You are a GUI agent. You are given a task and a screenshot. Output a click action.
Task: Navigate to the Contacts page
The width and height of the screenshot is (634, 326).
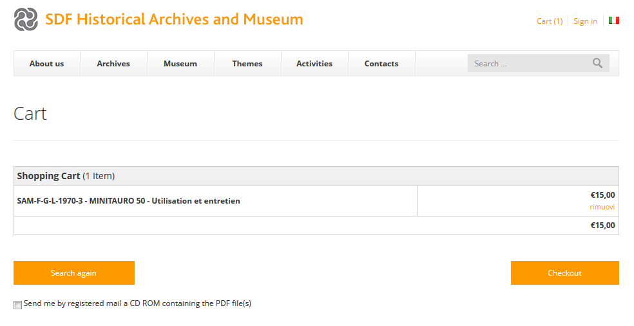(381, 64)
